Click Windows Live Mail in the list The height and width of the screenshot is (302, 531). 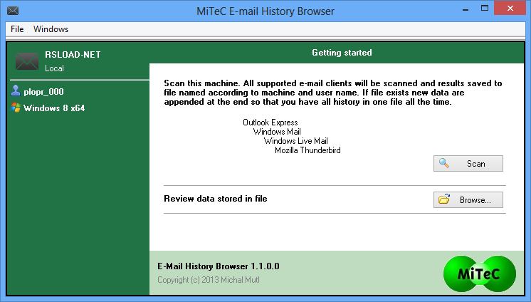click(296, 140)
